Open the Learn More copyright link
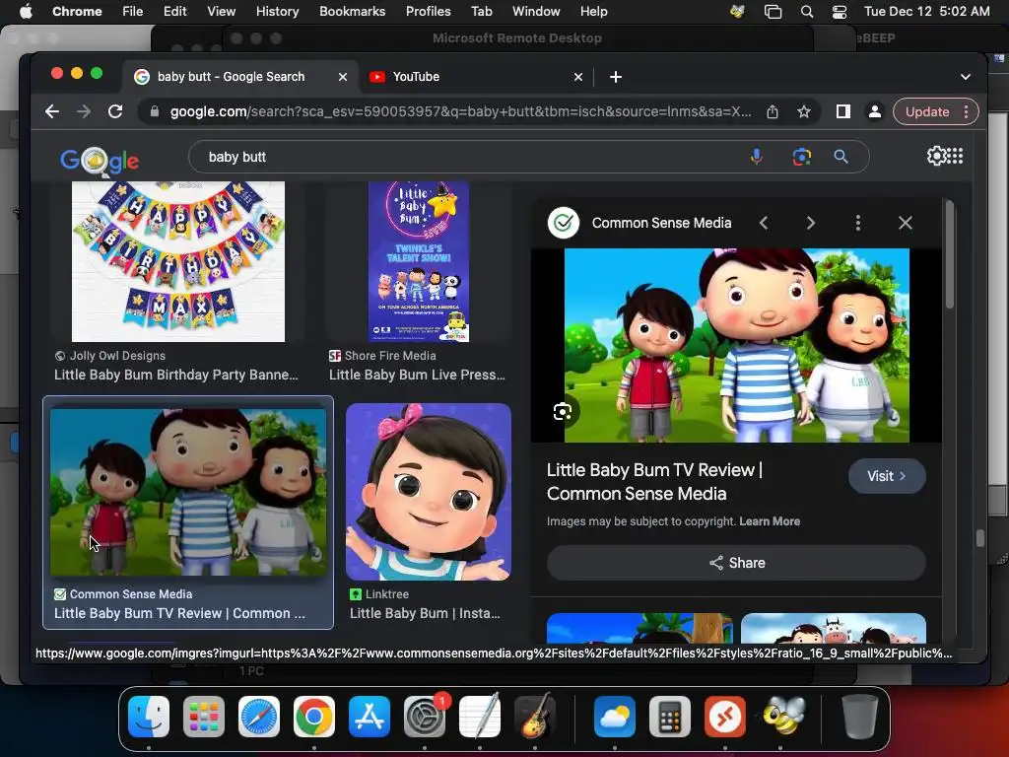This screenshot has height=757, width=1009. tap(770, 521)
